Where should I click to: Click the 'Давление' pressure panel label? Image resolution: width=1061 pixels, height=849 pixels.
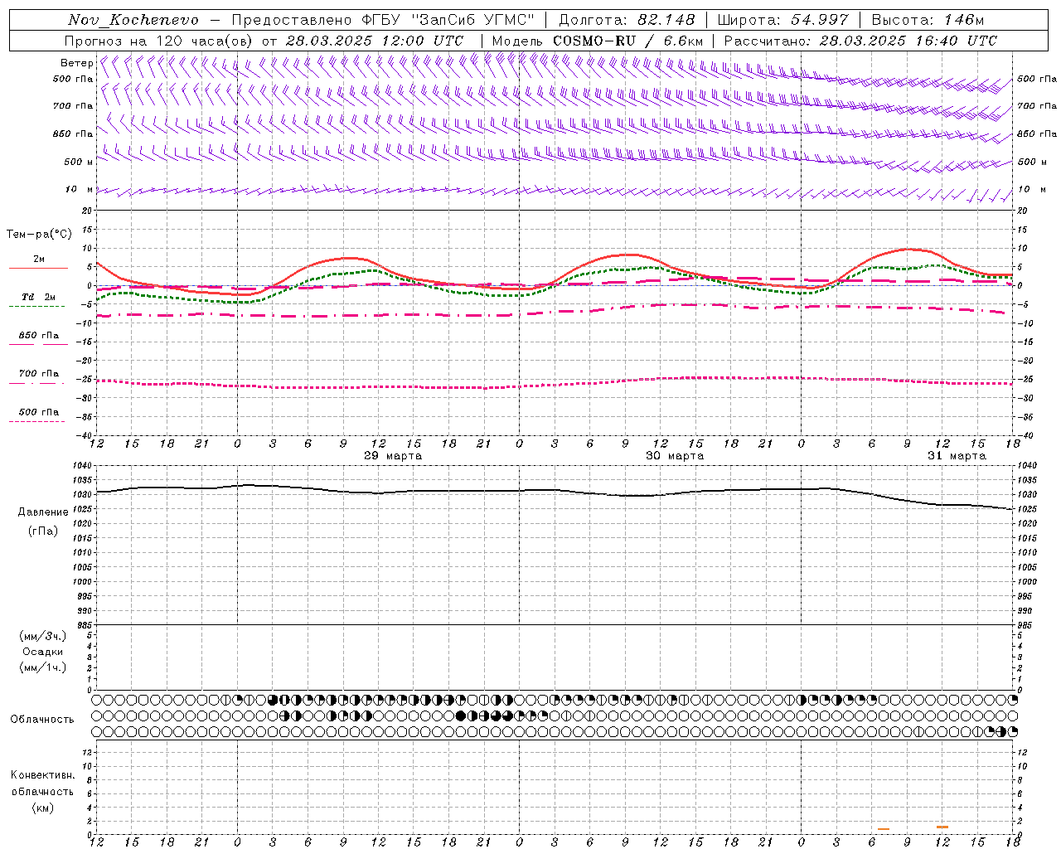point(44,512)
